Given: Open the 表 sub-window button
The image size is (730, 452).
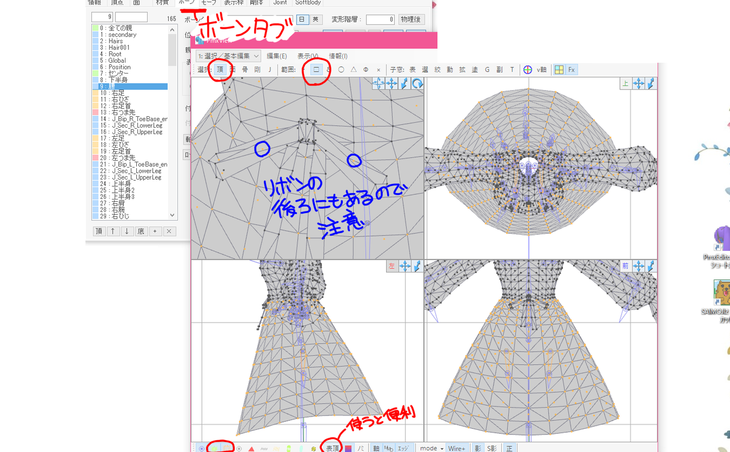Looking at the screenshot, I should pos(412,70).
